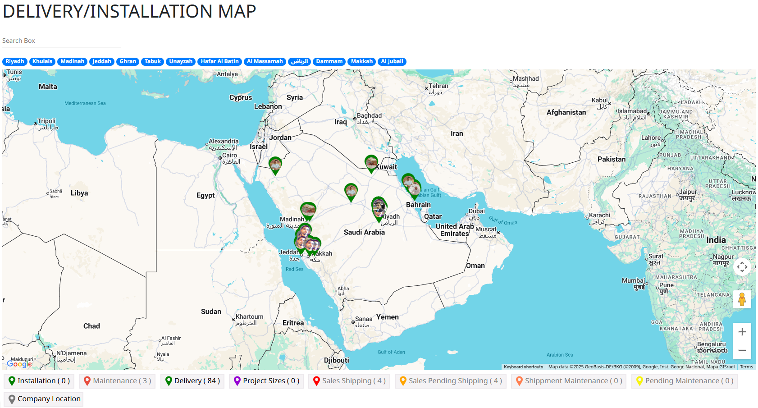This screenshot has height=408, width=758.
Task: Choose the Al Jubail city tag
Action: pyautogui.click(x=392, y=61)
